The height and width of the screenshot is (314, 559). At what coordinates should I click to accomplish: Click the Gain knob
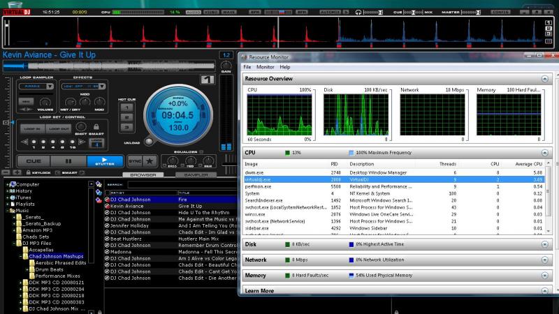pos(226,65)
